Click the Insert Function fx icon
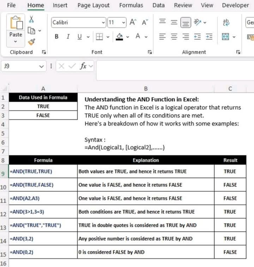The width and height of the screenshot is (254, 267). coord(83,66)
